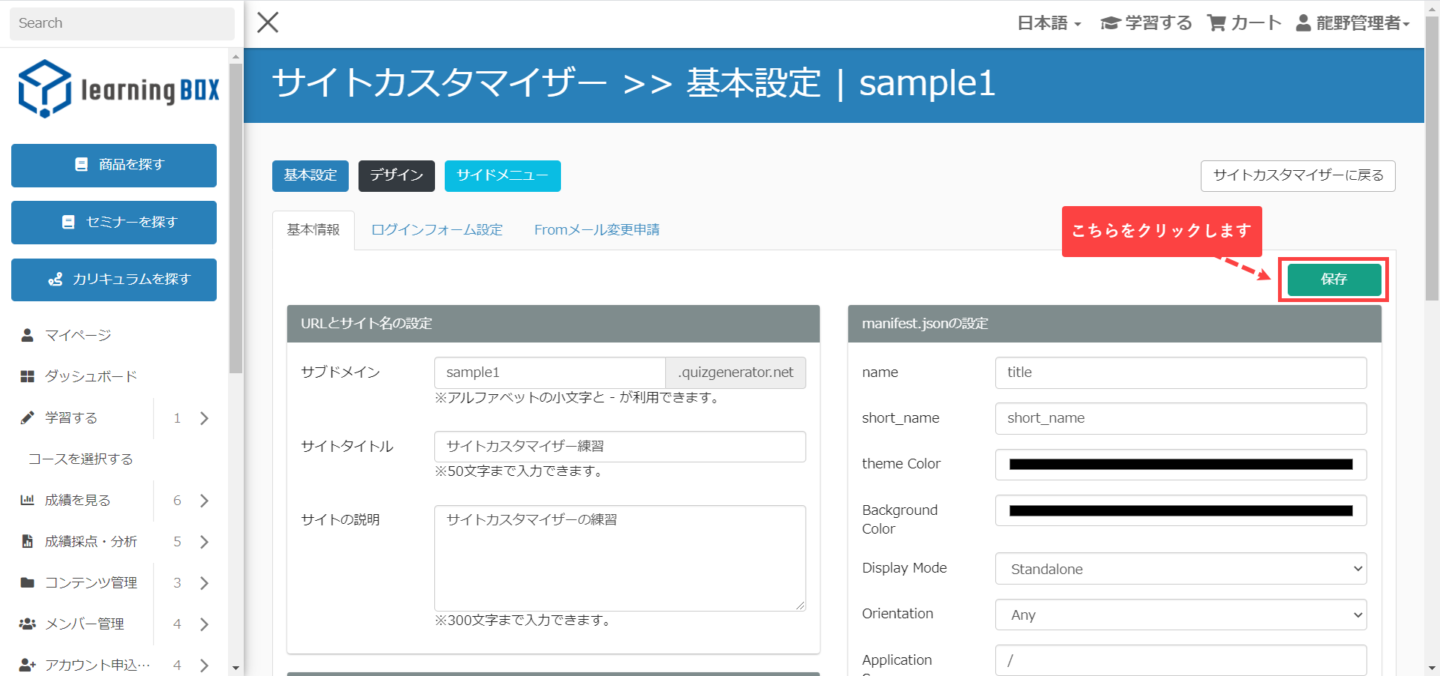
Task: Click the theme Color swatch
Action: (1180, 465)
